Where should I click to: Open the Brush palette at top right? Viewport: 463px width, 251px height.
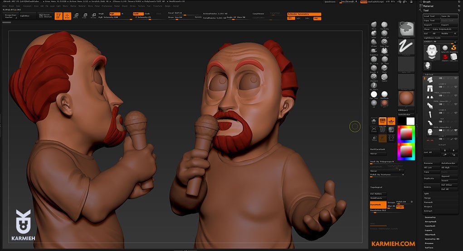[x=427, y=2]
